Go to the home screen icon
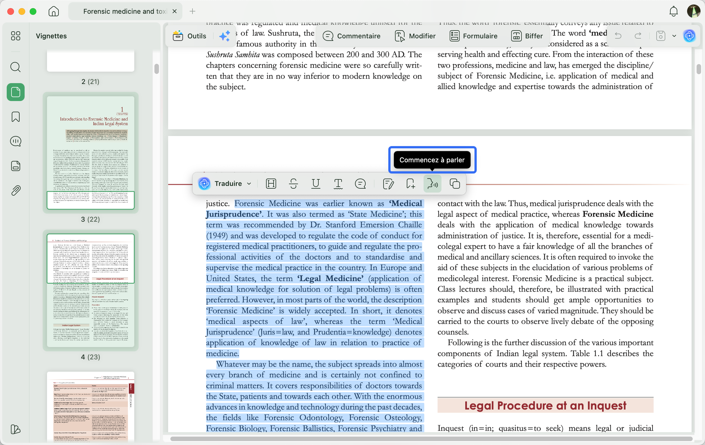 click(54, 11)
